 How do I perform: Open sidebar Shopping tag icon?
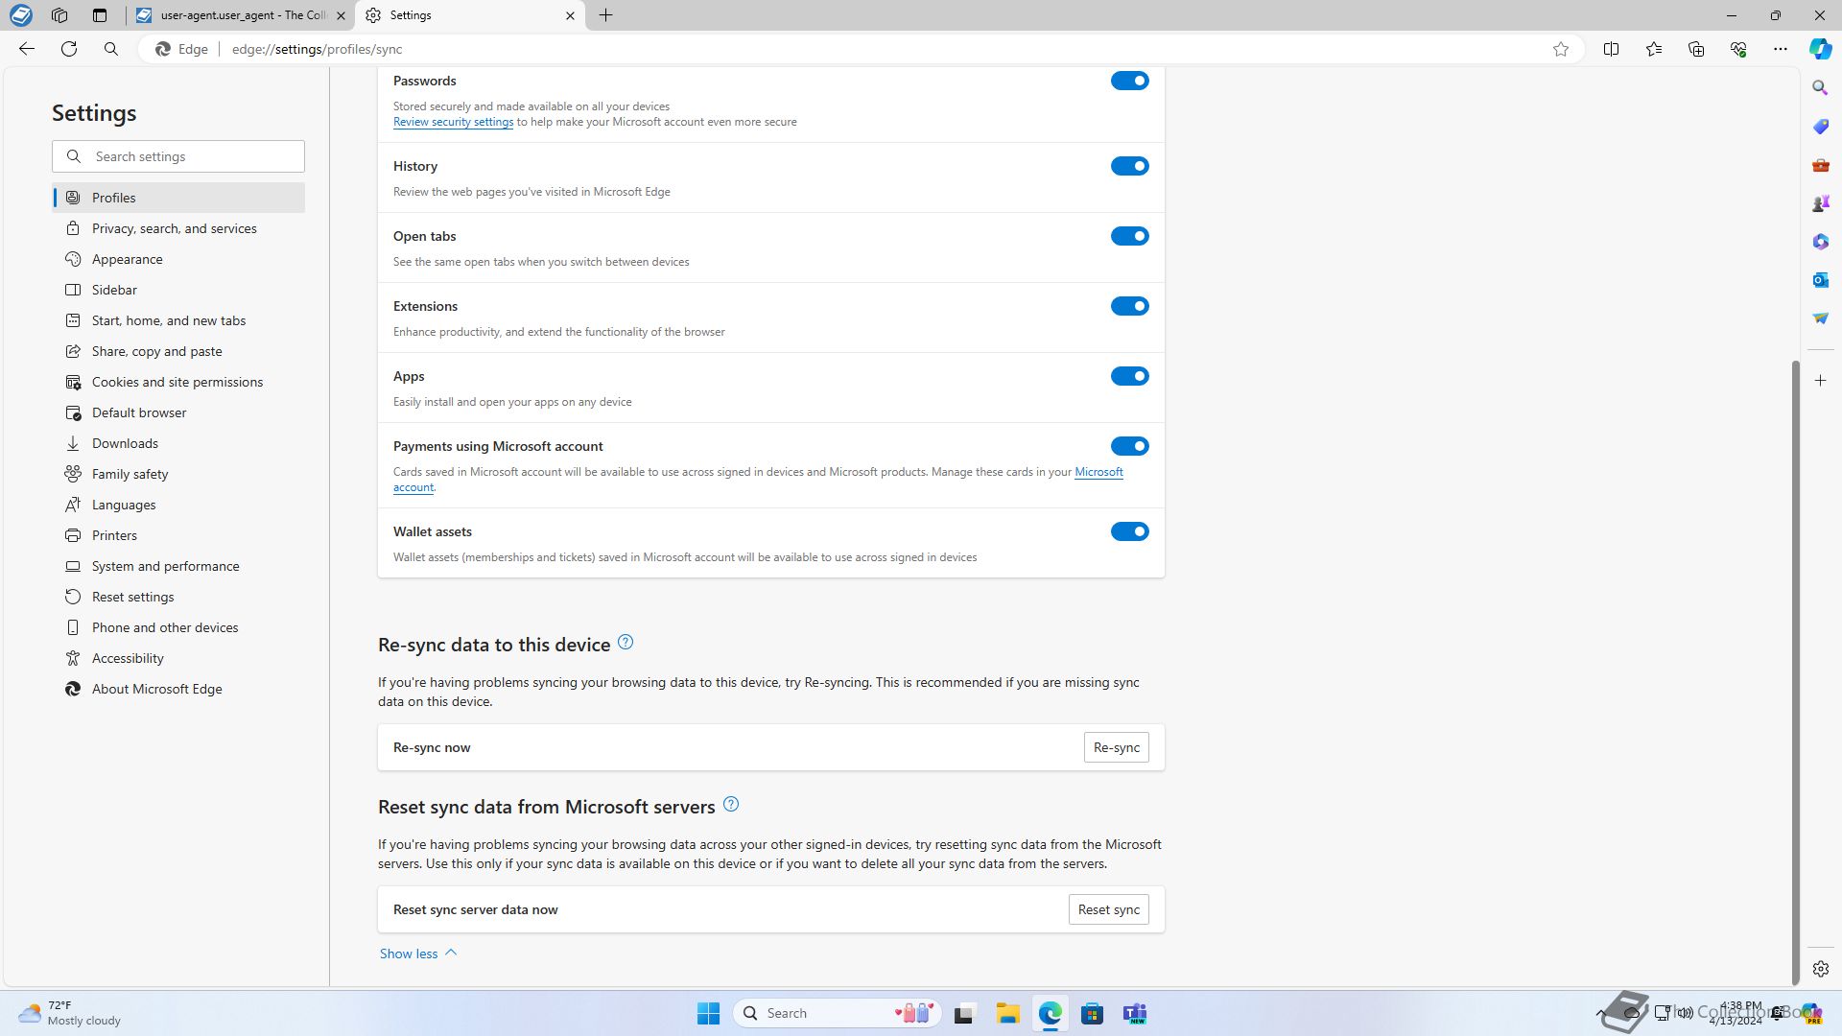point(1820,127)
